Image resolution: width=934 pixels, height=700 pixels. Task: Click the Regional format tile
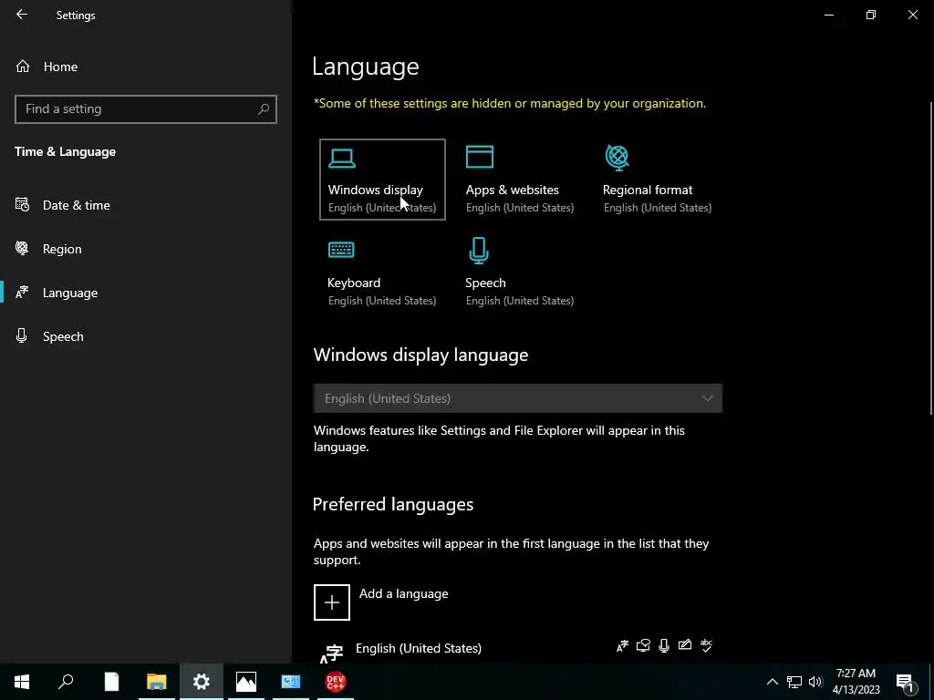(x=658, y=180)
